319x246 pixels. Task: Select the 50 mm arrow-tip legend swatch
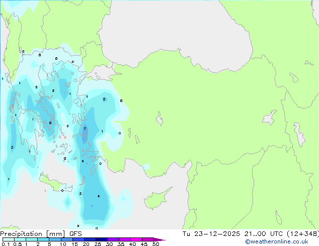click(159, 239)
